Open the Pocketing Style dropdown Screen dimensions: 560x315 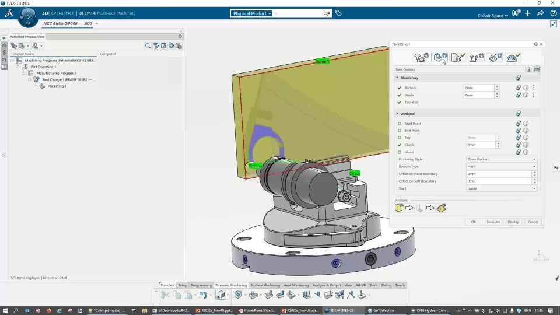(502, 159)
